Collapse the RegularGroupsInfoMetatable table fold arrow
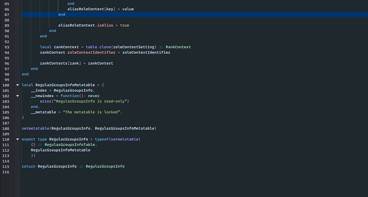 [18, 85]
